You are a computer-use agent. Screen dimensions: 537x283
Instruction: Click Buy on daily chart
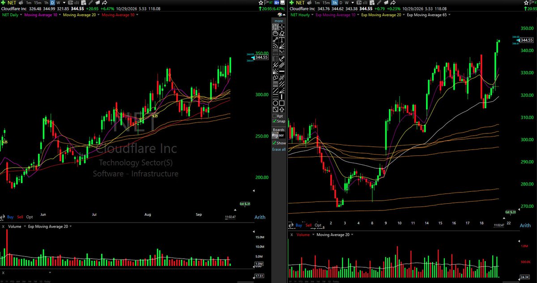tap(10, 217)
